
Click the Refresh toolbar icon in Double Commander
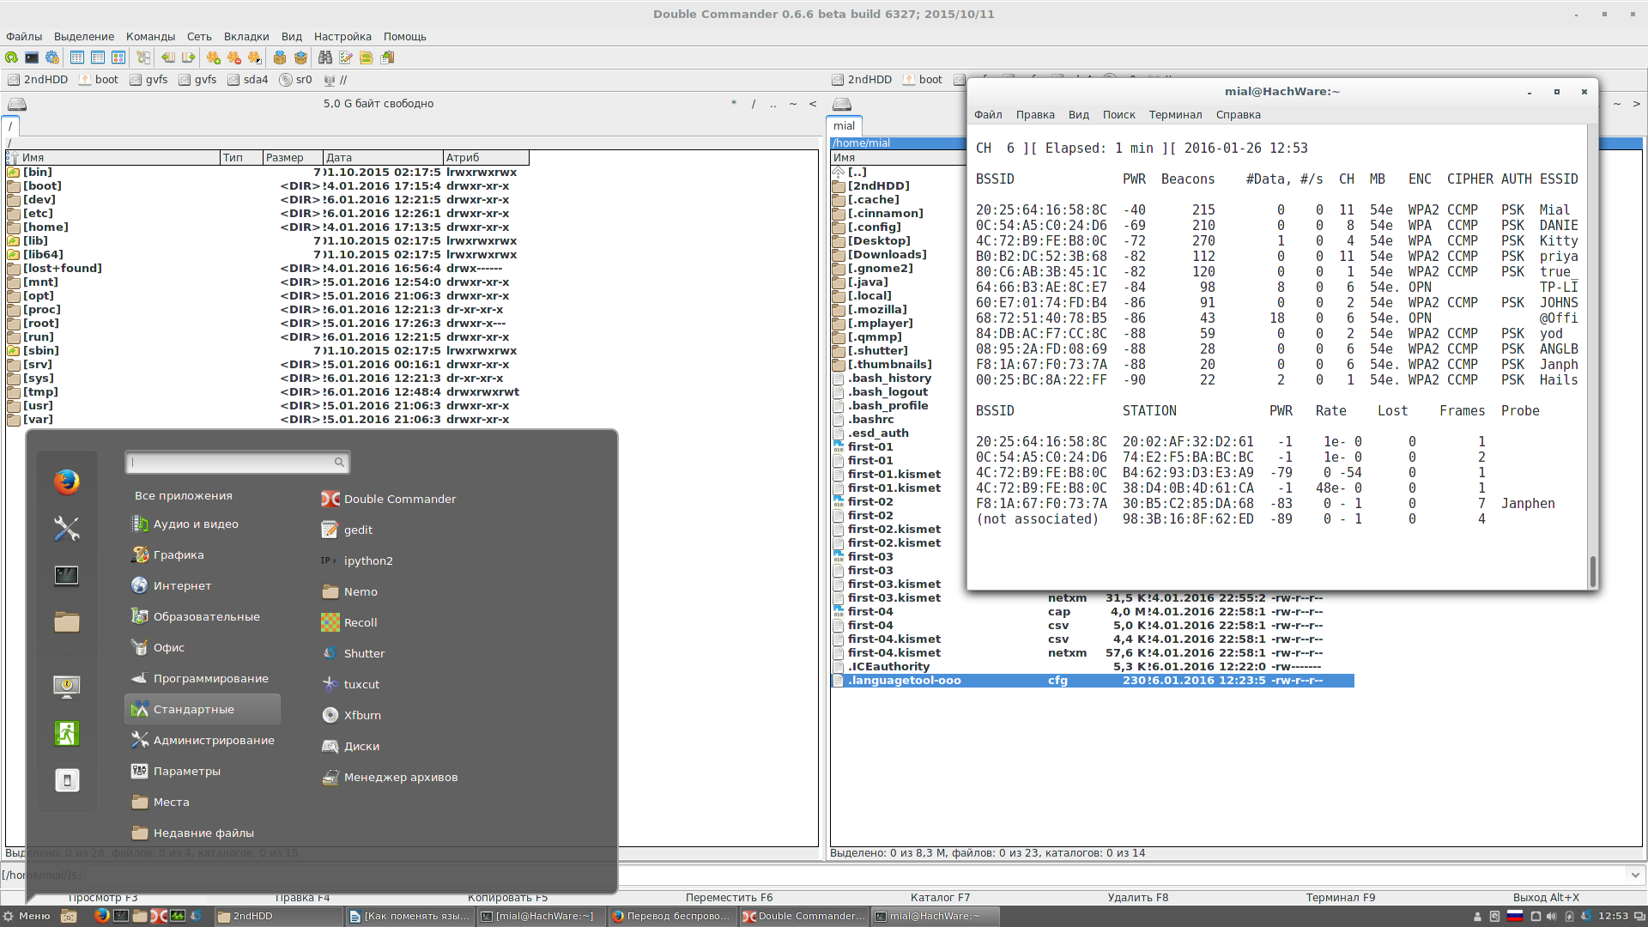[11, 58]
